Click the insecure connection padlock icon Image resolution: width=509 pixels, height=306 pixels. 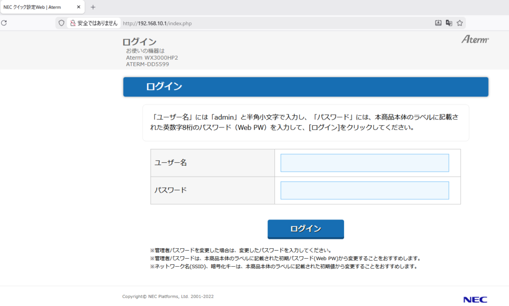[73, 23]
